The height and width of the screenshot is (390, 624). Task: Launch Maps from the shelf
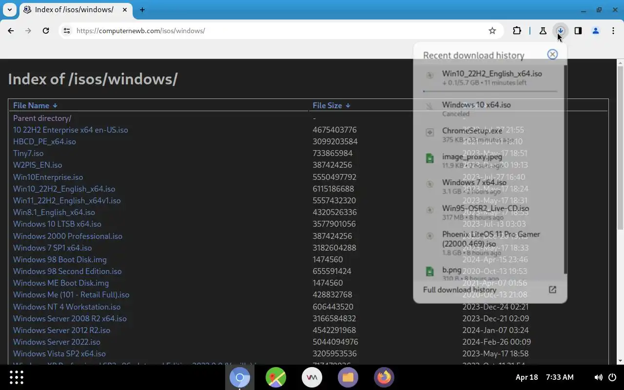tap(276, 377)
